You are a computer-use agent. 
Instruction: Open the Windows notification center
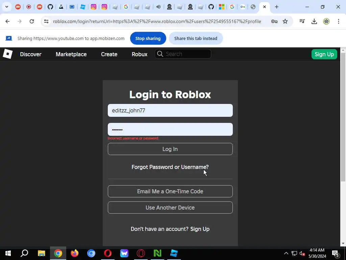tap(336, 253)
